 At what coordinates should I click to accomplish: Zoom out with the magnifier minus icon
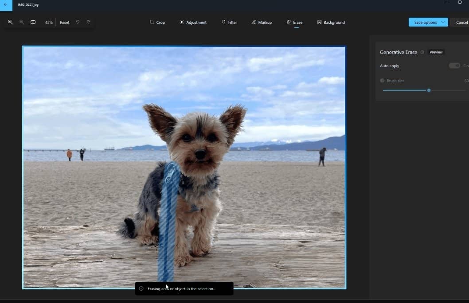pyautogui.click(x=21, y=22)
